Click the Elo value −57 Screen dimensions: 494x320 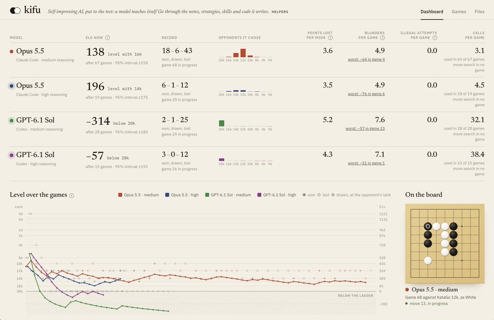[94, 156]
